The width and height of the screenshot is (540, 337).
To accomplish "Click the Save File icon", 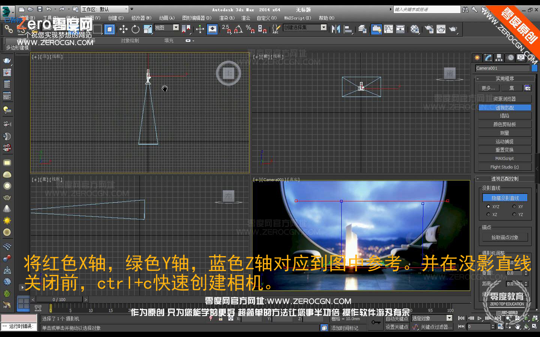I will click(39, 9).
